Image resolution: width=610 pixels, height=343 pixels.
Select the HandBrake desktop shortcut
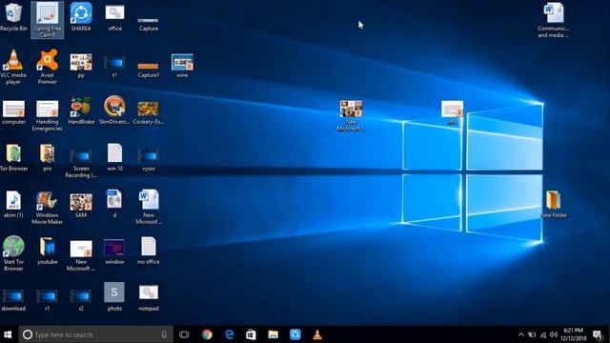tap(81, 111)
